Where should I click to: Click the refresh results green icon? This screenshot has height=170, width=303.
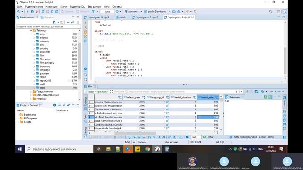click(x=204, y=137)
